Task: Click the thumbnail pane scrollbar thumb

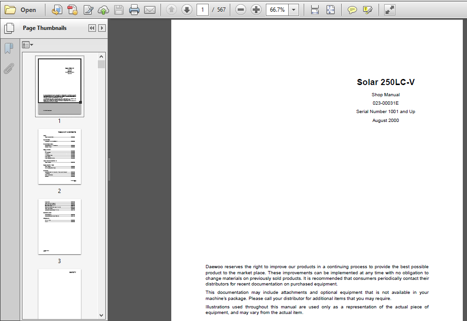Action: tap(101, 64)
